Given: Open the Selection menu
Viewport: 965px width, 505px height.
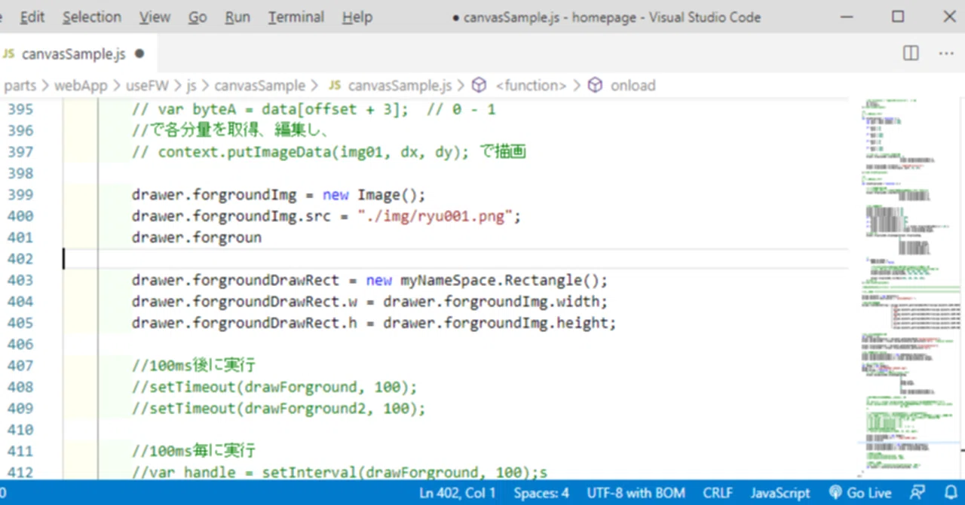Looking at the screenshot, I should (92, 17).
